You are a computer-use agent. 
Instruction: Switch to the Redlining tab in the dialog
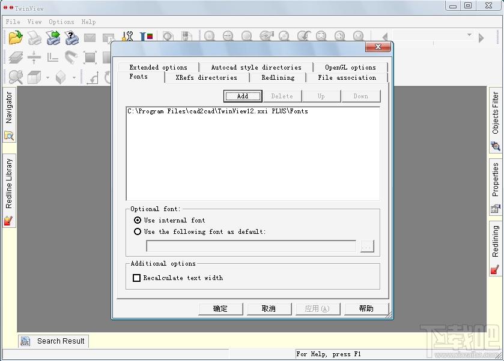pyautogui.click(x=278, y=77)
